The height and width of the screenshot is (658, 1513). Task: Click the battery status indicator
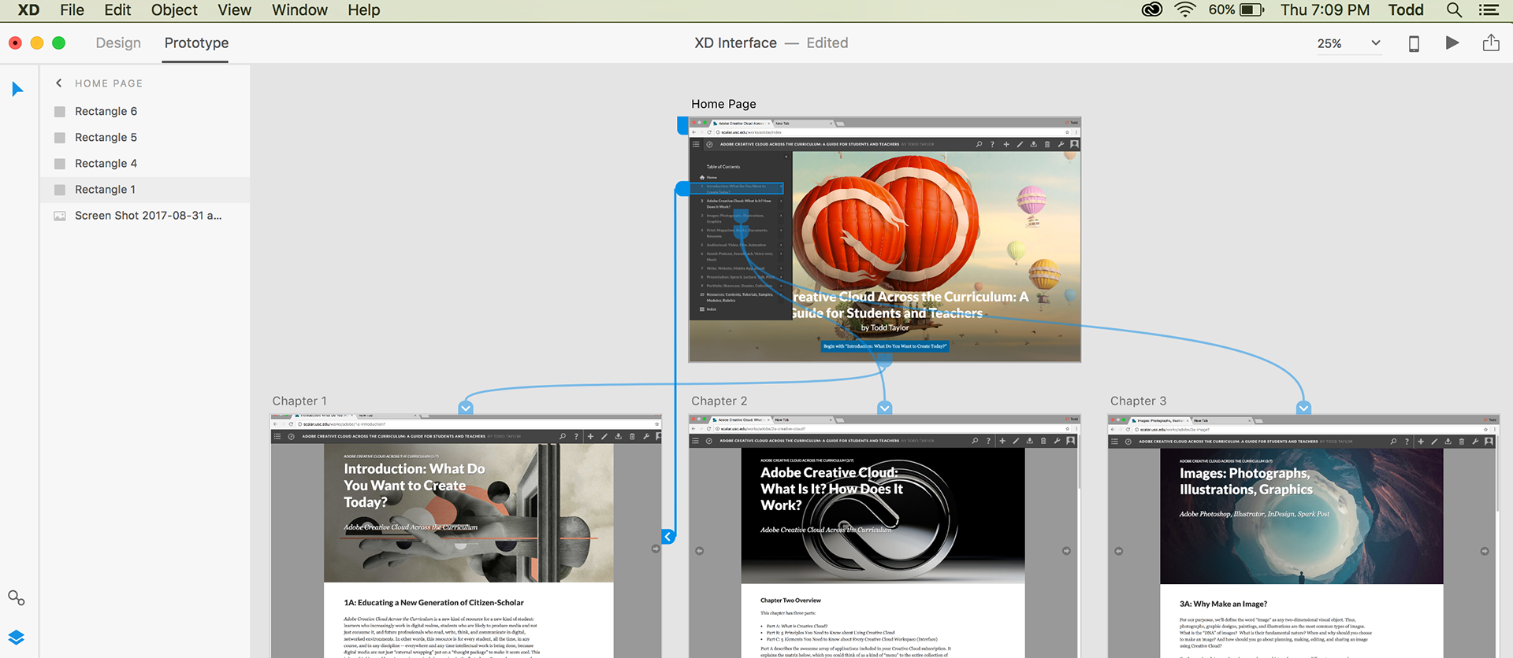tap(1236, 10)
